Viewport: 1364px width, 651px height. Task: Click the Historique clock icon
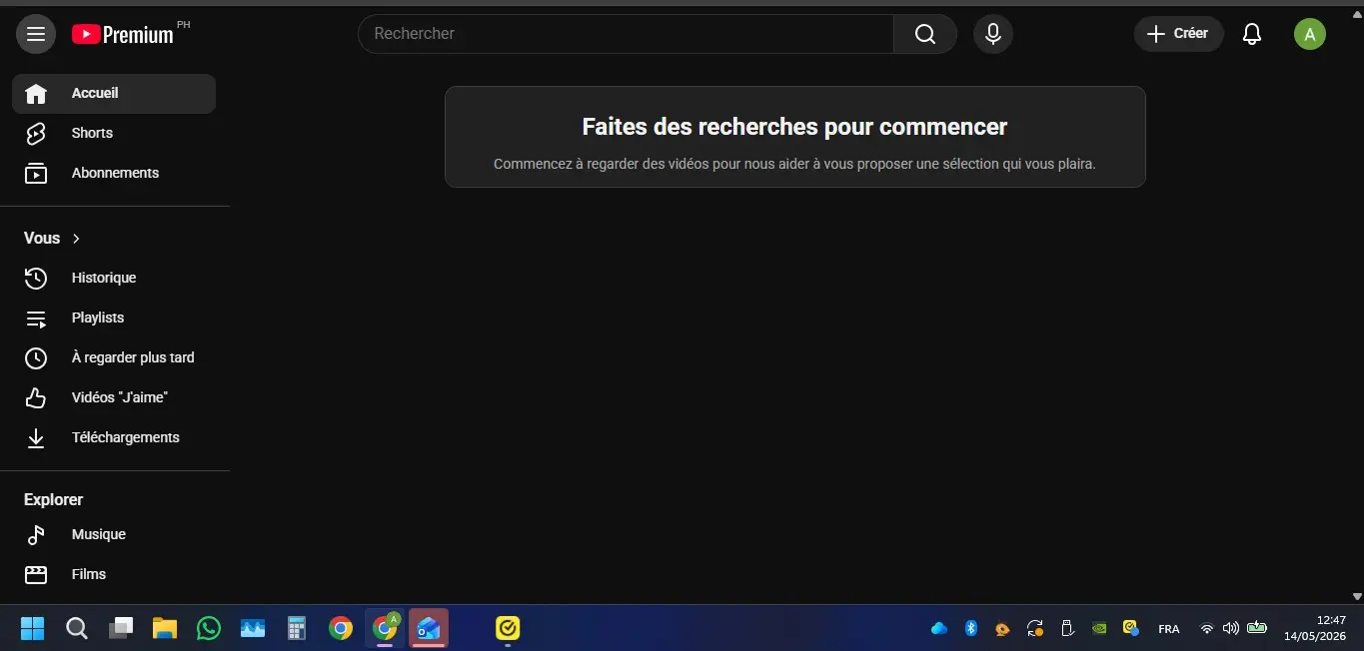click(x=36, y=278)
